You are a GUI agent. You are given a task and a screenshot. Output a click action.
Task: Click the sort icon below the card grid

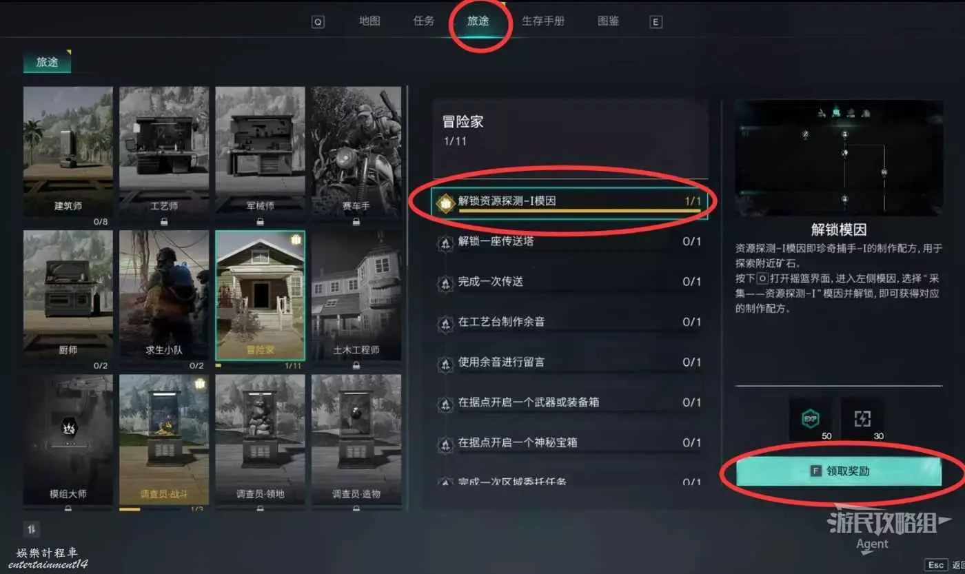click(x=32, y=529)
